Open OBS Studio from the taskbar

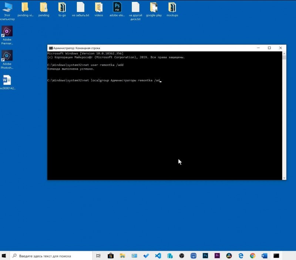(182, 256)
